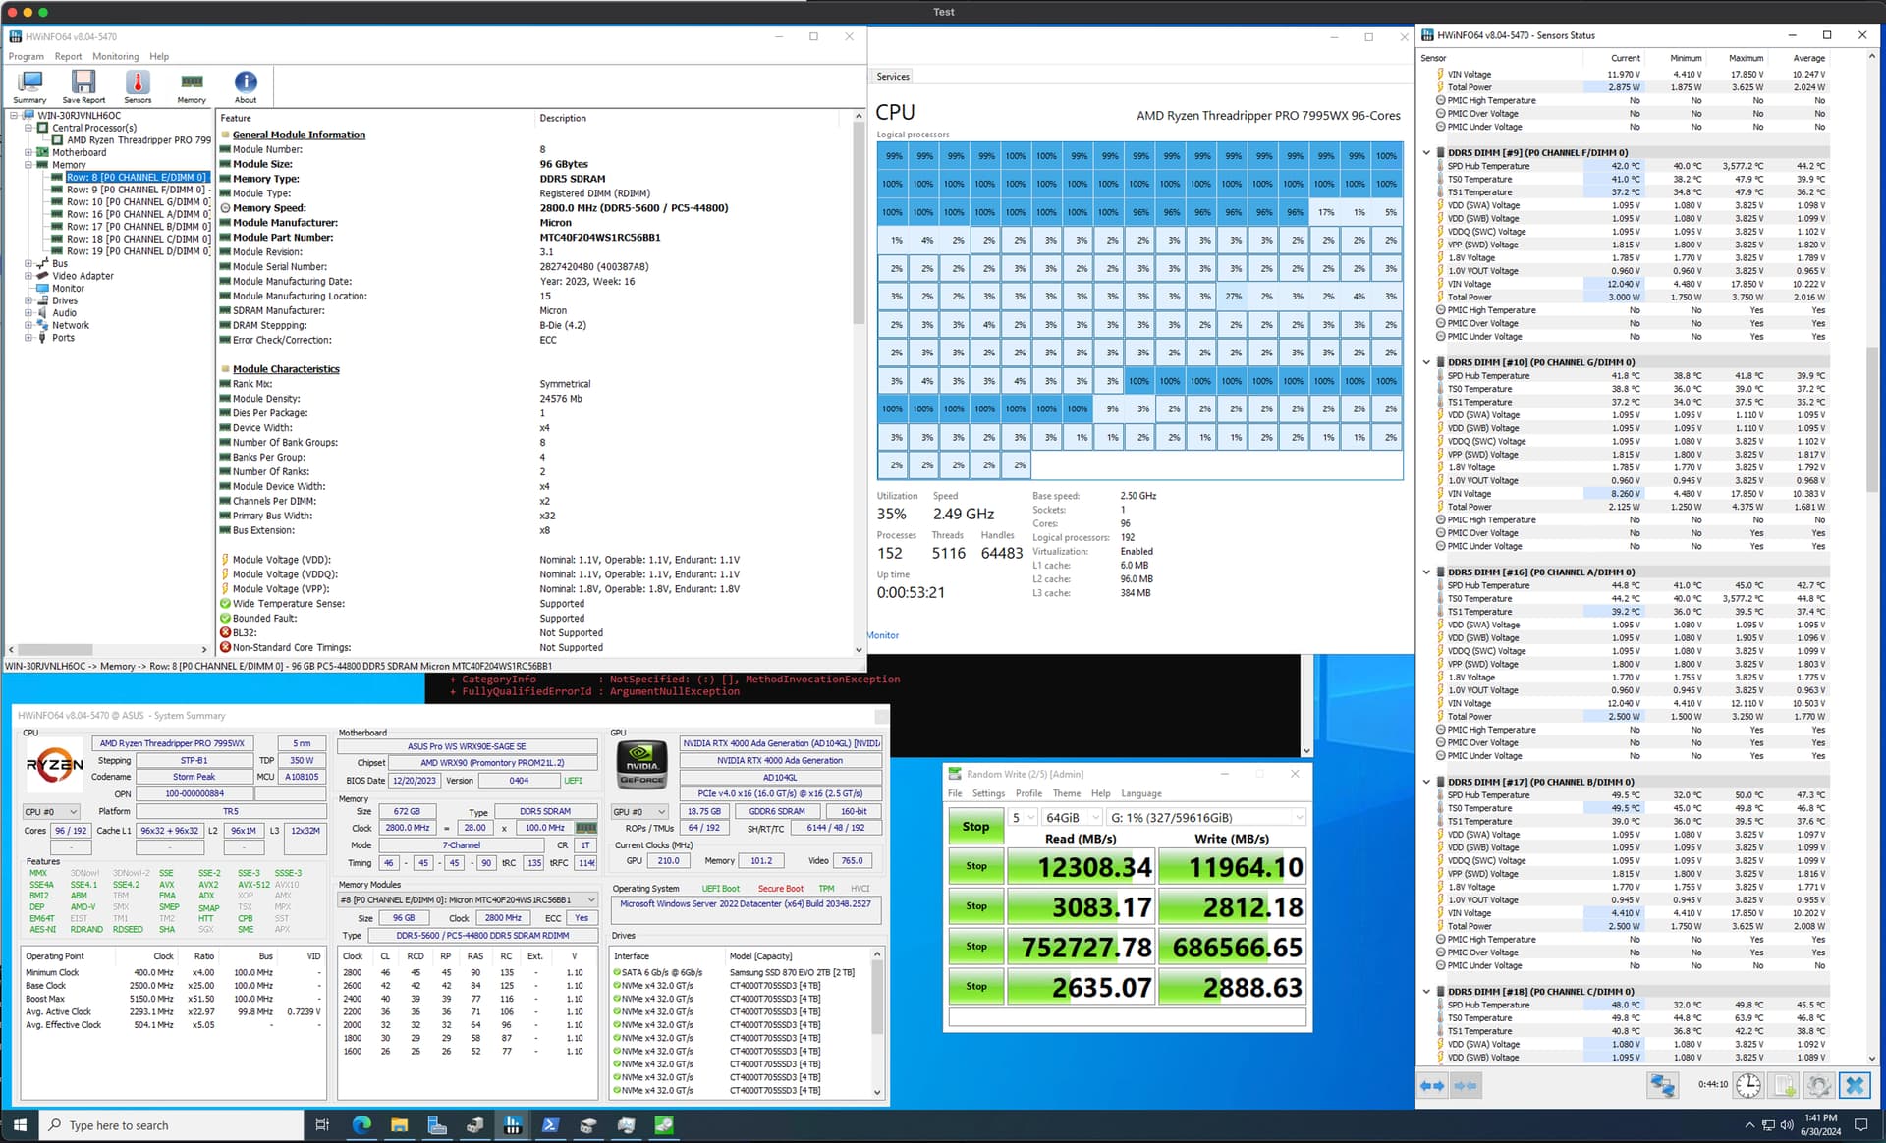The height and width of the screenshot is (1143, 1886).
Task: Expand the Motherboard tree node
Action: tap(28, 152)
